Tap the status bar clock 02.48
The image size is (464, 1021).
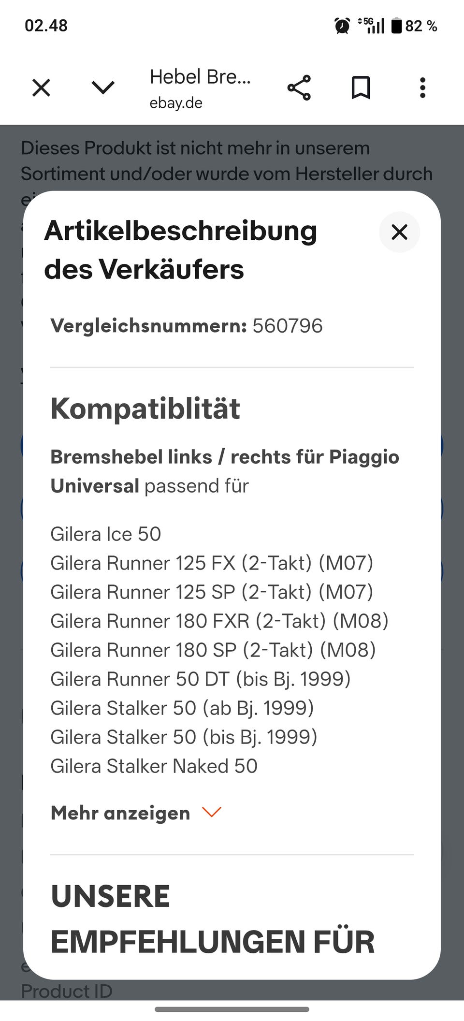[x=46, y=26]
